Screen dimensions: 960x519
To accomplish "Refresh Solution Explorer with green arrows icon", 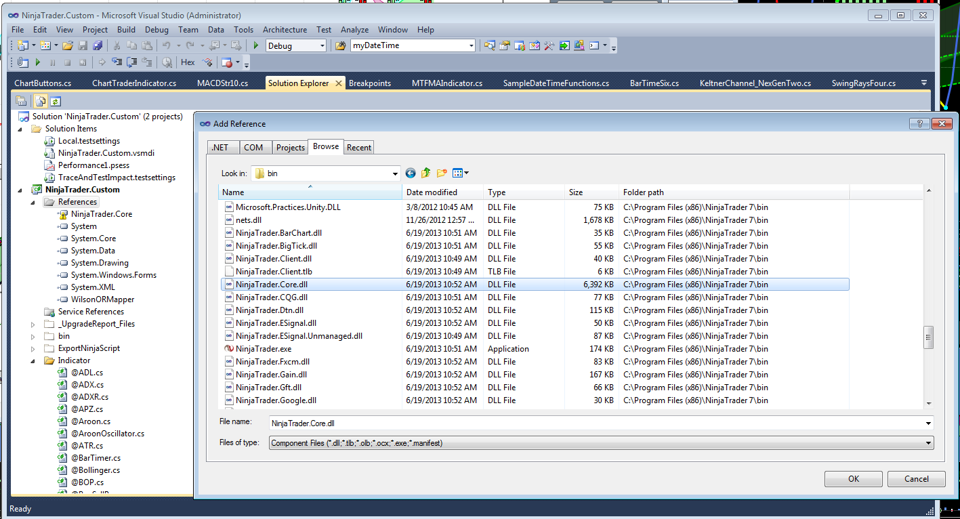I will [x=55, y=101].
